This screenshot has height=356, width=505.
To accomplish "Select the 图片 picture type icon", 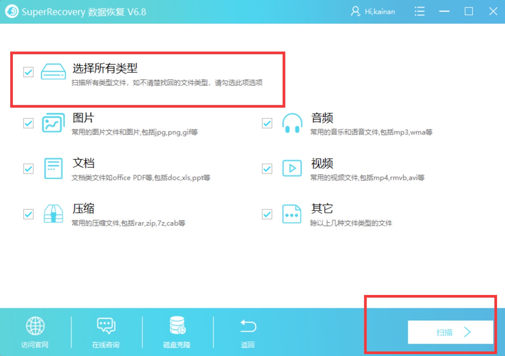I will [x=53, y=123].
